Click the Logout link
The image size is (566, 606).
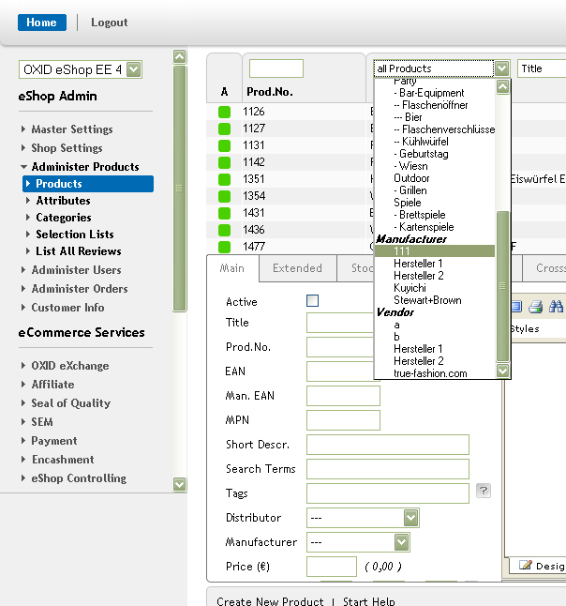(x=109, y=23)
